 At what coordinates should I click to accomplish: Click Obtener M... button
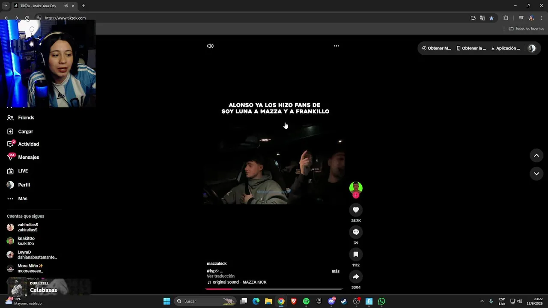click(436, 48)
